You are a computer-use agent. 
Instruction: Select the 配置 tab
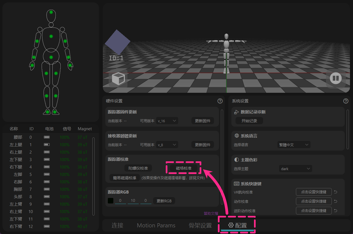[x=238, y=225]
